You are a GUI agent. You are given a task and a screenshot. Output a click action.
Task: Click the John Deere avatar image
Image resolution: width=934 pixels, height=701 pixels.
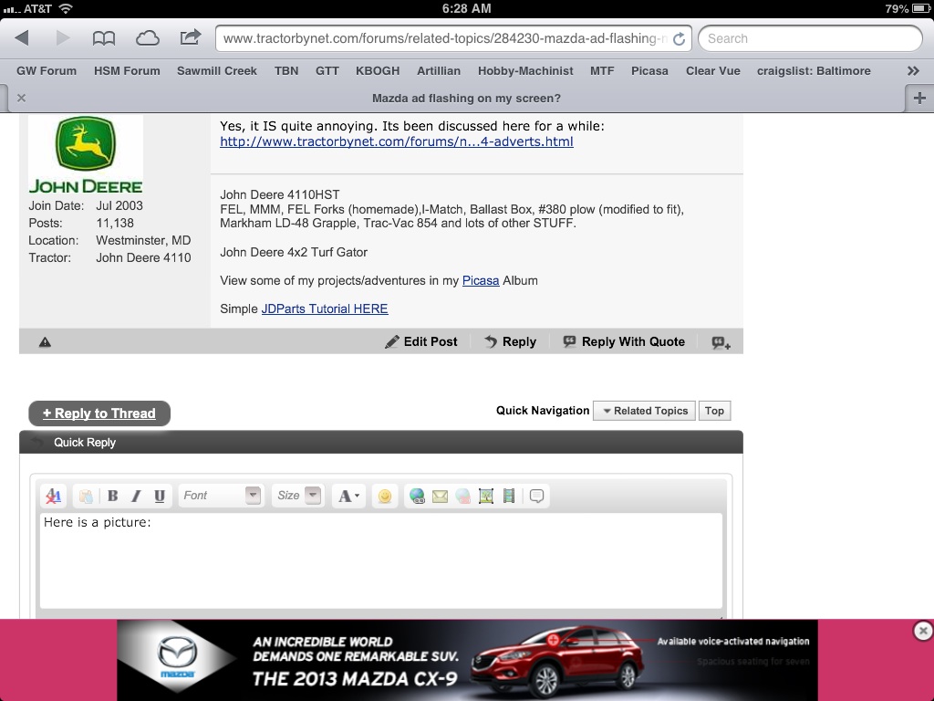pos(86,154)
